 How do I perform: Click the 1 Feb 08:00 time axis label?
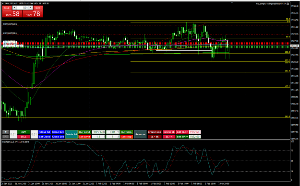click(143, 184)
